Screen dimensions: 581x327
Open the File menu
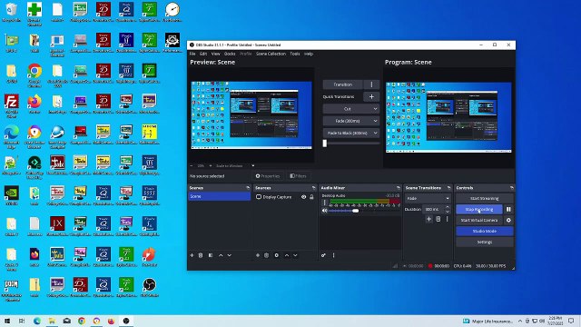[192, 54]
